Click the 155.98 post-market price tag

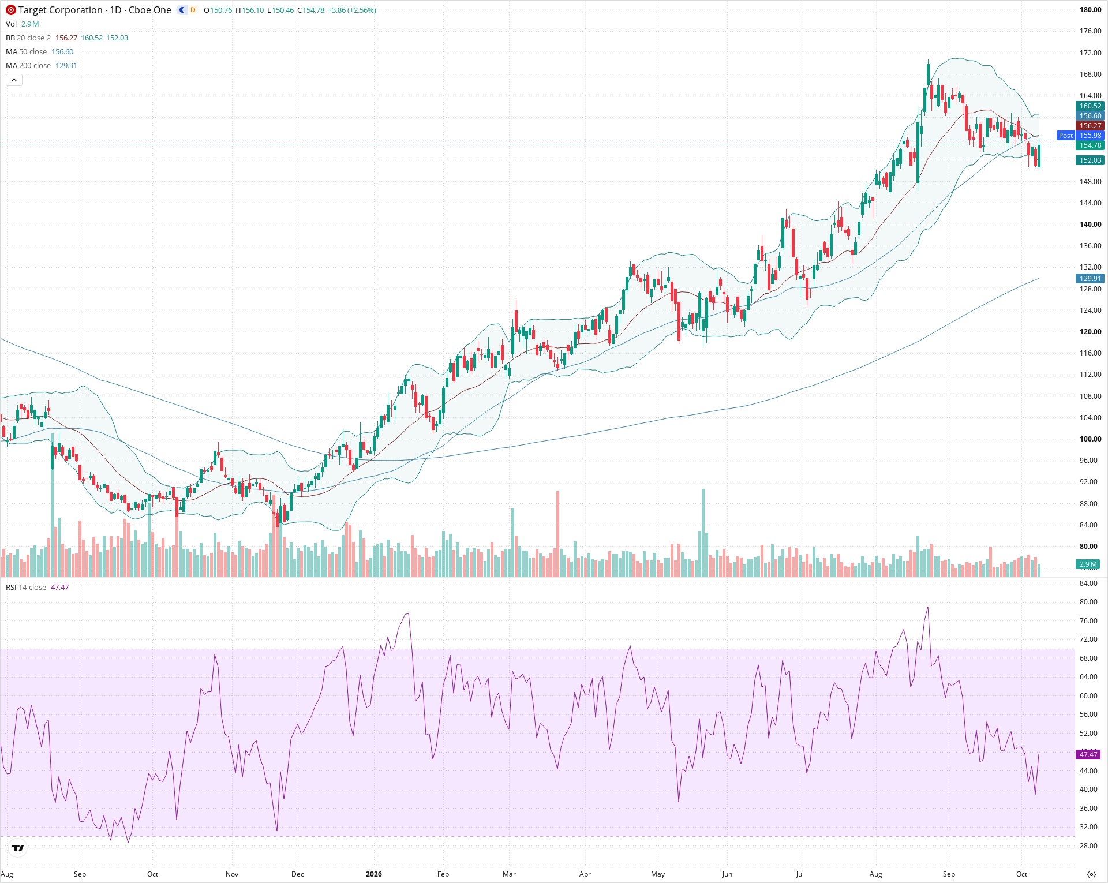coord(1090,136)
